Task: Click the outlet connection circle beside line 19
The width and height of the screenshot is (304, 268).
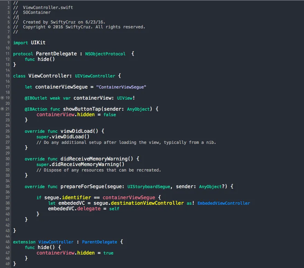Action: 2,98
